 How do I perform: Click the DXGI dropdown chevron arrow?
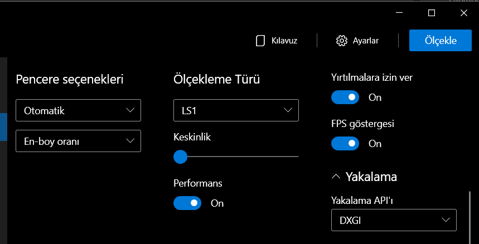click(x=446, y=220)
